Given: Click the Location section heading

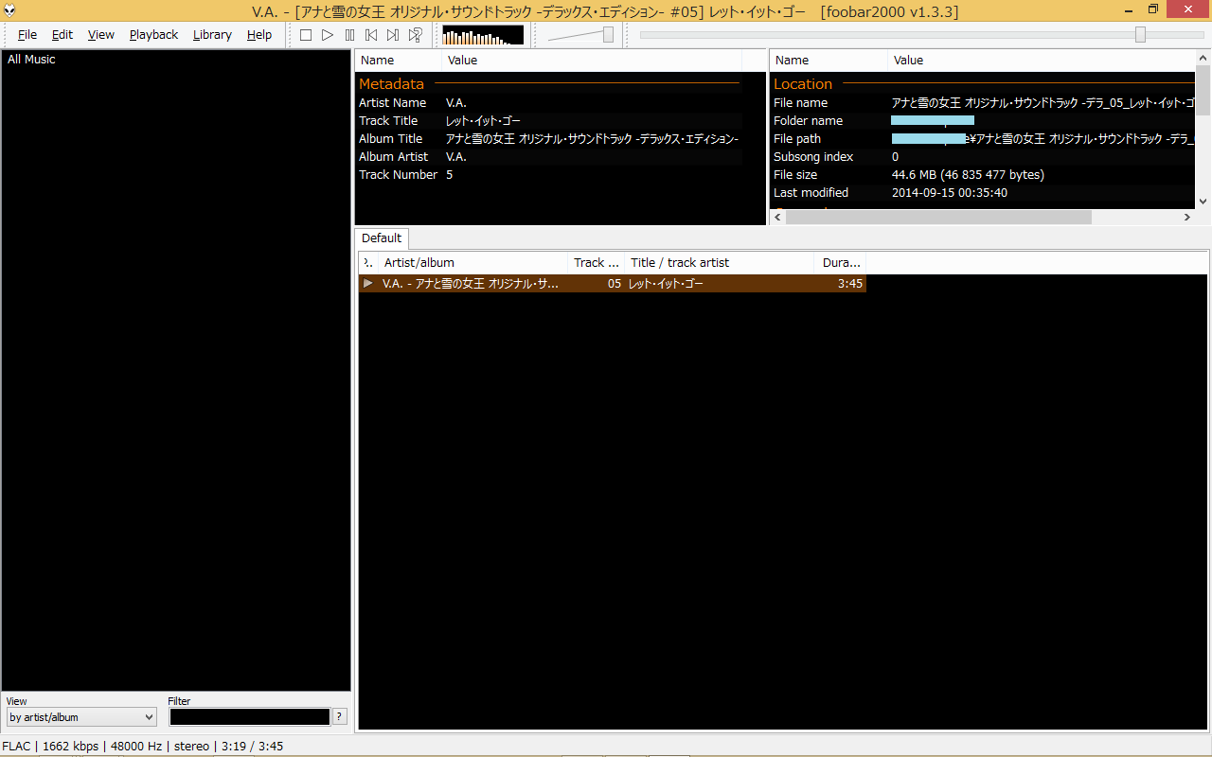Looking at the screenshot, I should (803, 84).
